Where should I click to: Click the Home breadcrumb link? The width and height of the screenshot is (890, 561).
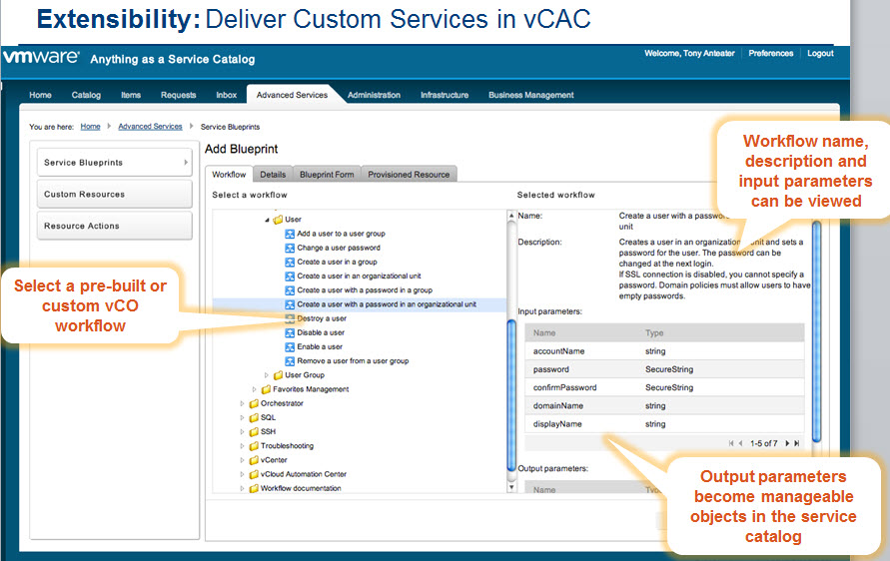click(x=90, y=127)
